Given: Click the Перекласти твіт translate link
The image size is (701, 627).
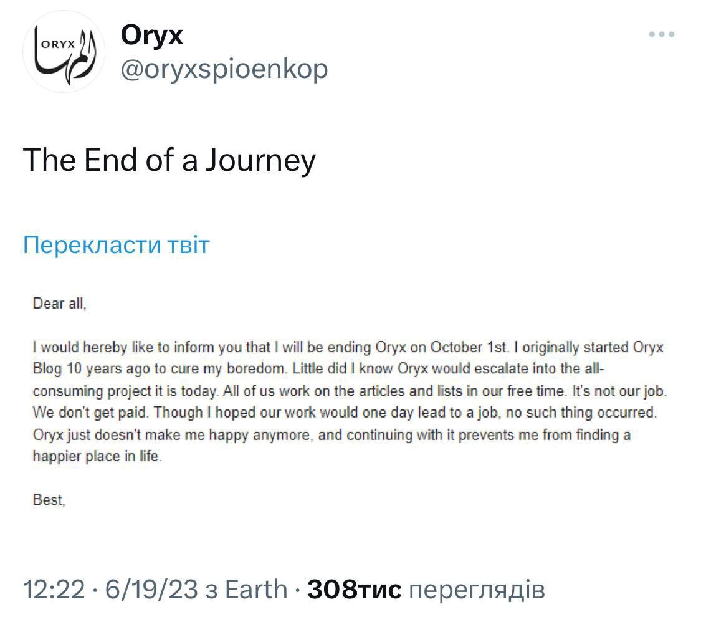Looking at the screenshot, I should (x=116, y=245).
